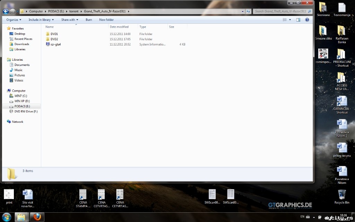355x222 pixels.
Task: Click the search magnifier icon
Action: 310,11
